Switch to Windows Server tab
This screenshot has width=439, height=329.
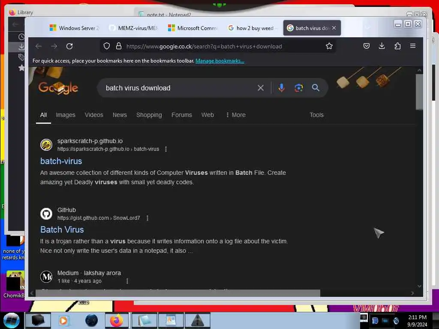point(75,28)
